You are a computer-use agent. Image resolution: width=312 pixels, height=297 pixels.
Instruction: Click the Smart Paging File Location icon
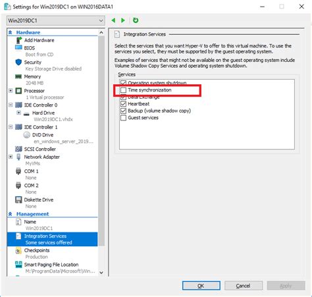pos(18,265)
